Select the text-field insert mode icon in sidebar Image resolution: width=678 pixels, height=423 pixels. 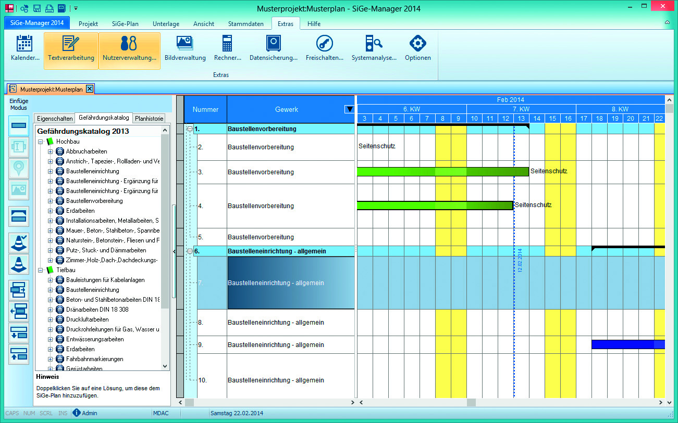pos(19,147)
